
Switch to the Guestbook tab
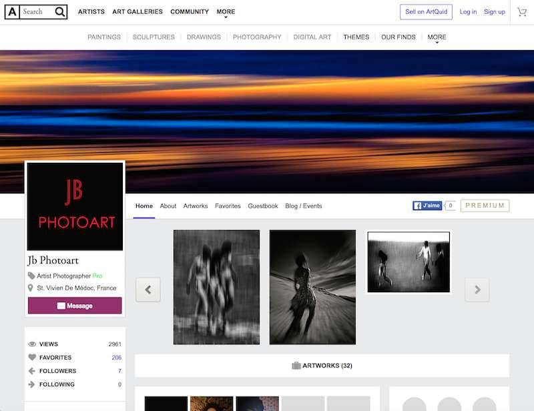(x=263, y=206)
